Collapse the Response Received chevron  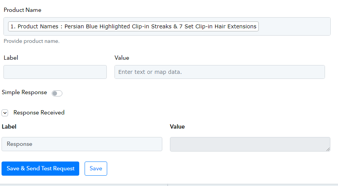coord(5,113)
